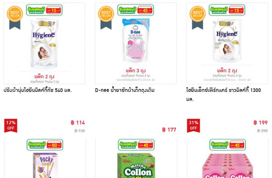Select the Matcha Collon box image

point(136,166)
